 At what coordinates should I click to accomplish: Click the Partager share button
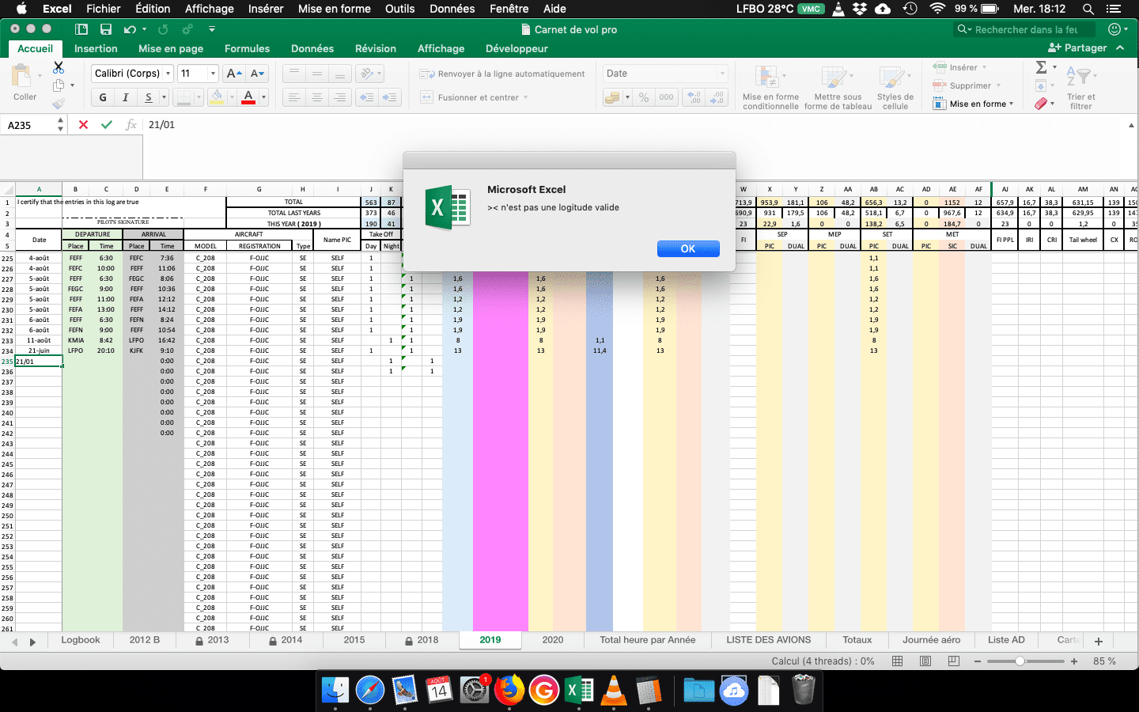point(1077,48)
